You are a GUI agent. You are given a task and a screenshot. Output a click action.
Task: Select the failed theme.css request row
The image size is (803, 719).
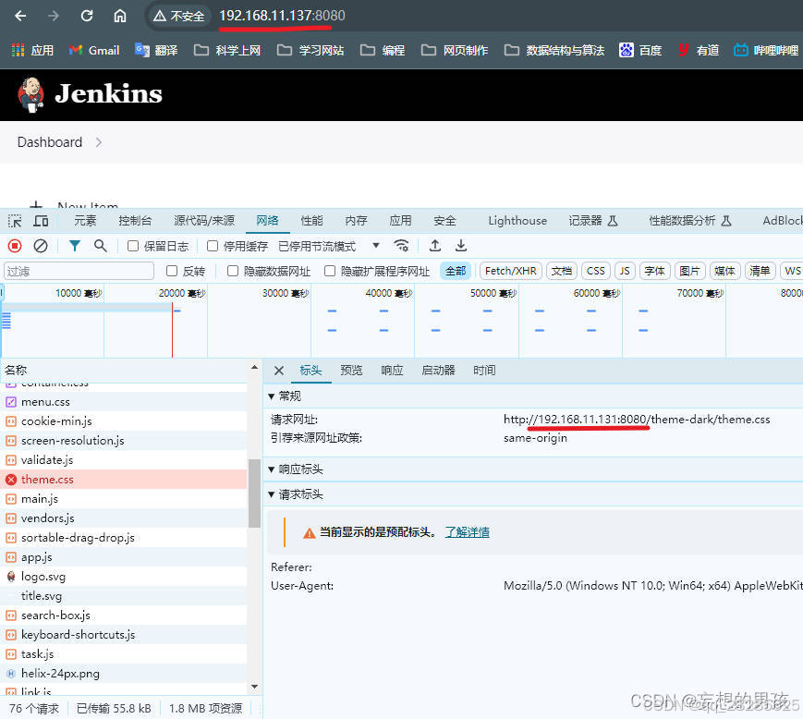(124, 480)
